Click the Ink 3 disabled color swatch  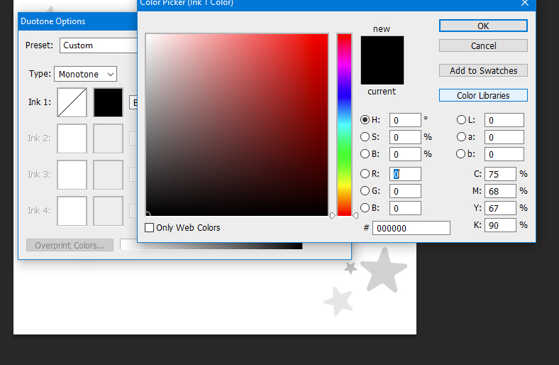(108, 175)
